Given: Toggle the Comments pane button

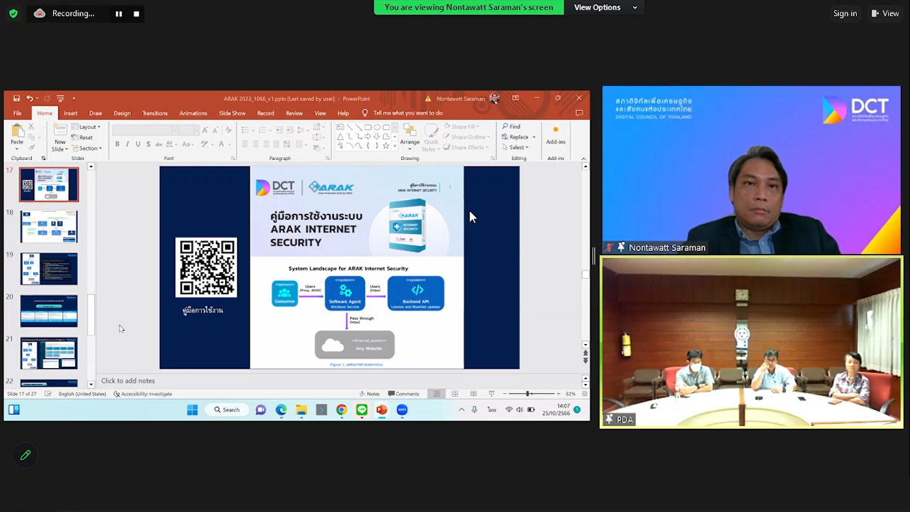Looking at the screenshot, I should pyautogui.click(x=404, y=394).
